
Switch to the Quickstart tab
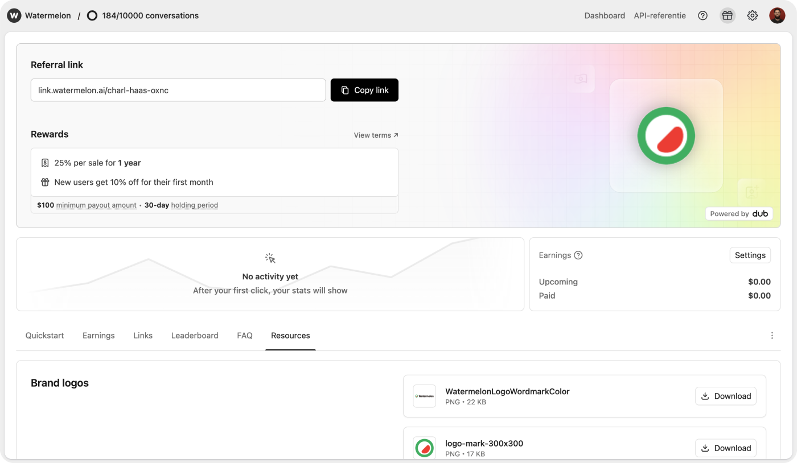pyautogui.click(x=44, y=336)
